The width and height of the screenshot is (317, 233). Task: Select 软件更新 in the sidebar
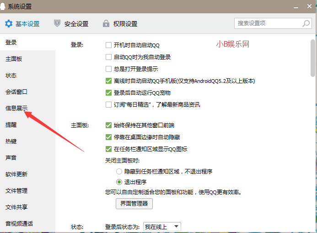click(27, 174)
